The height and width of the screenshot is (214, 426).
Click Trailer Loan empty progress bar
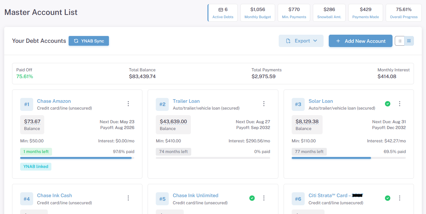[213, 158]
